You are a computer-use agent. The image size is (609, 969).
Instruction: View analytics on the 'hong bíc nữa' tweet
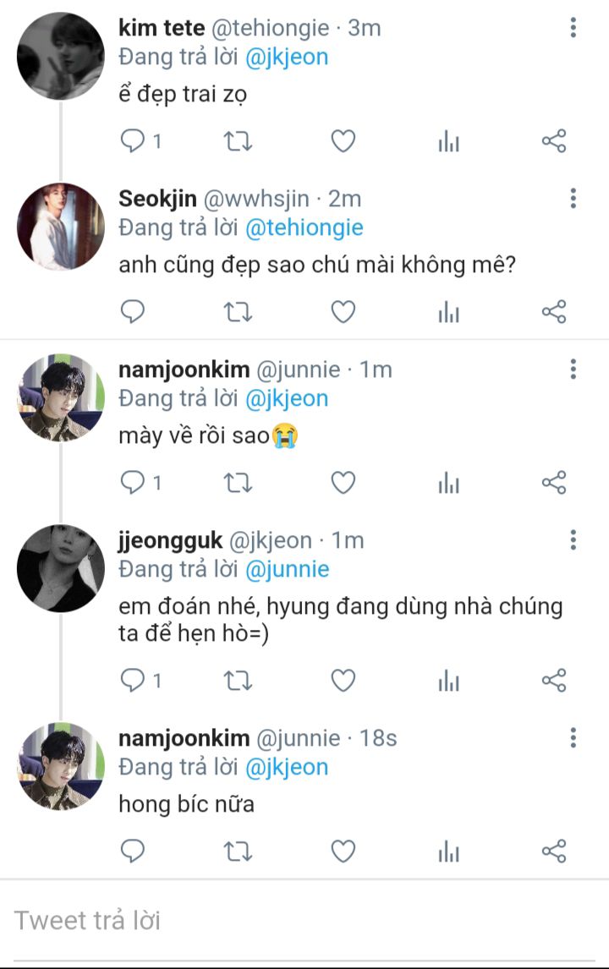[x=449, y=851]
